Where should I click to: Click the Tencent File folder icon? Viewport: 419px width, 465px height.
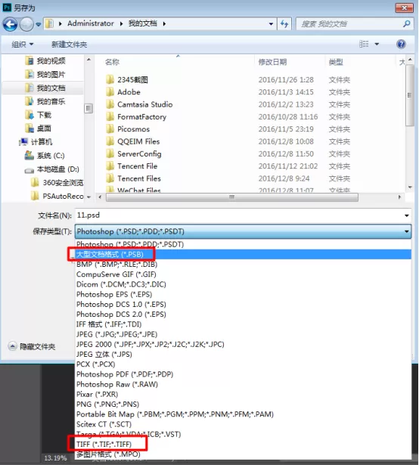click(110, 166)
